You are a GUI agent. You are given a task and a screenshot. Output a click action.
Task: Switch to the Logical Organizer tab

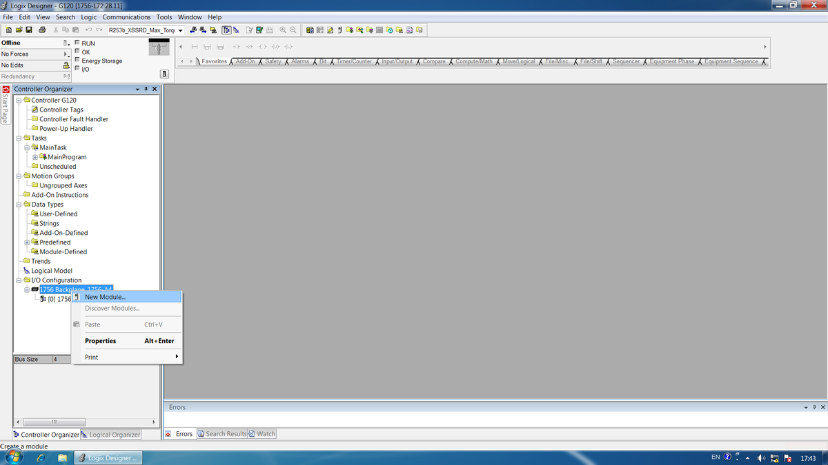pos(114,435)
